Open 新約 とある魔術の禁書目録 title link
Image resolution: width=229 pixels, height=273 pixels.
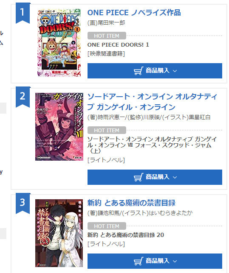click(x=131, y=203)
